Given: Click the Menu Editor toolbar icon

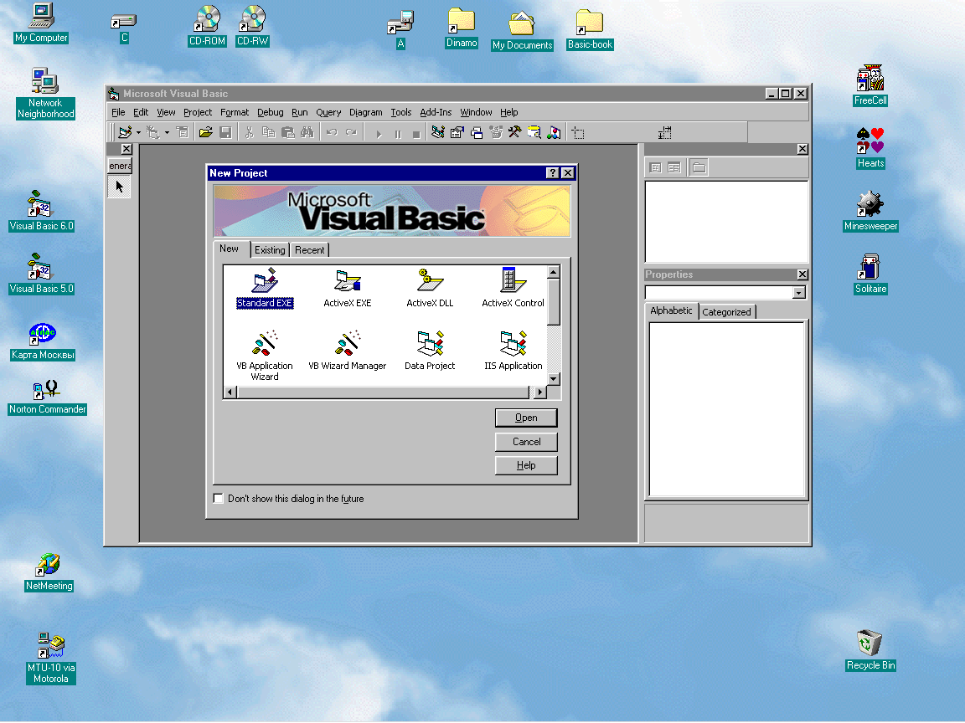Looking at the screenshot, I should click(183, 132).
